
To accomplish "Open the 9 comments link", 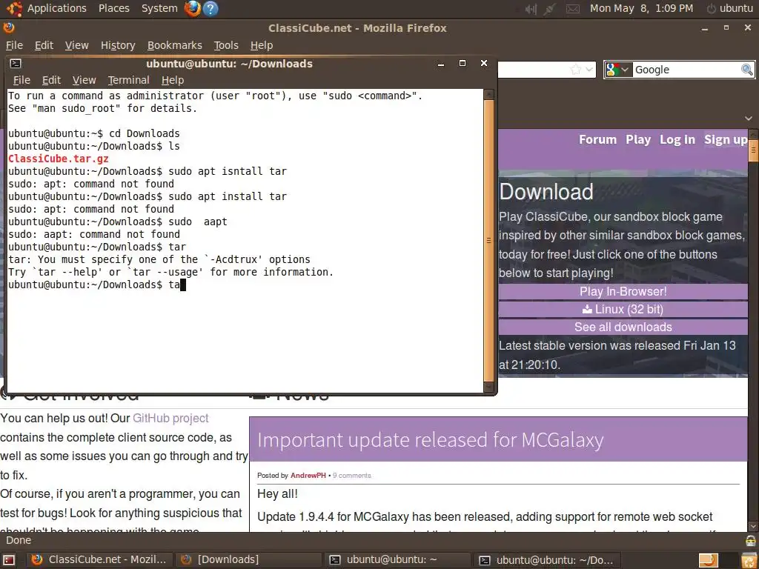I will coord(352,475).
